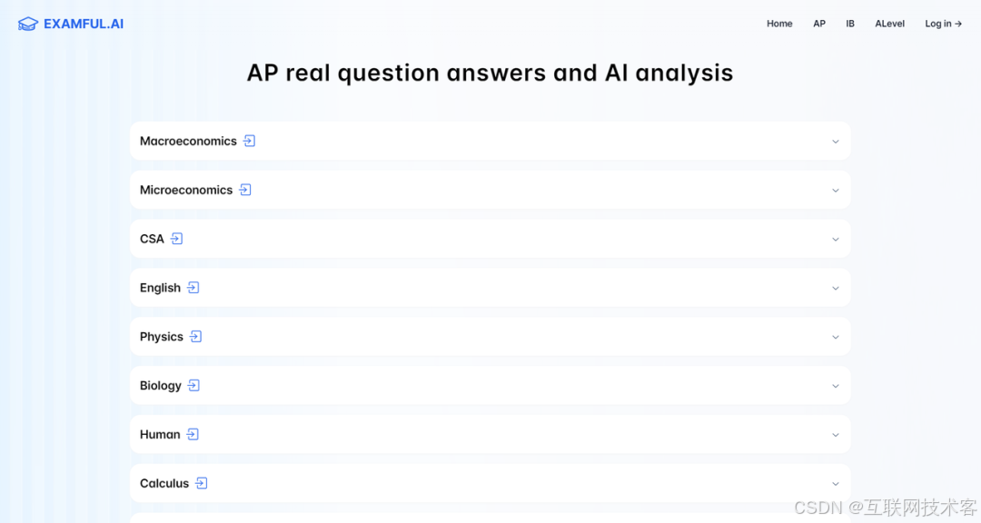Screen dimensions: 981x523
Task: Open the AP navigation item
Action: [x=819, y=24]
